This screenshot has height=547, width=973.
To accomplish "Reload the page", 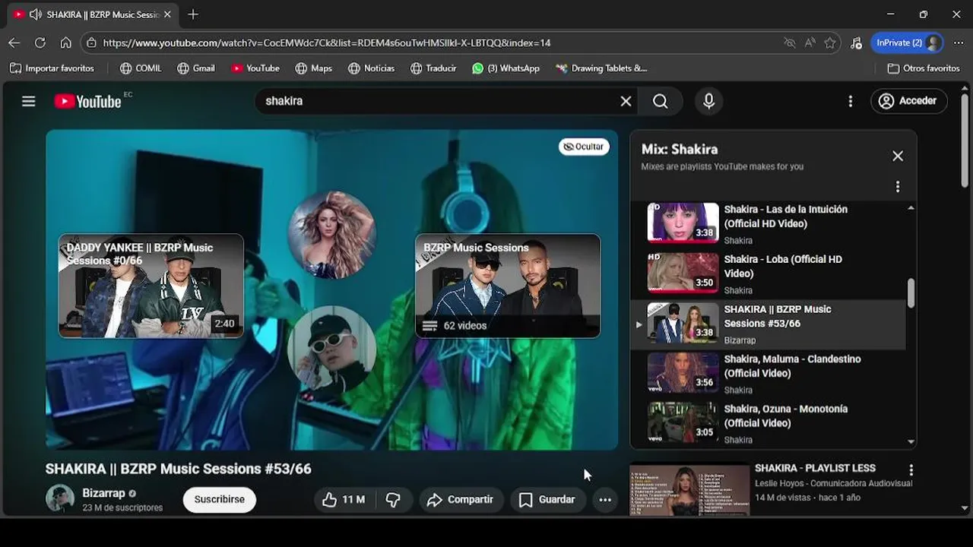I will [x=40, y=43].
